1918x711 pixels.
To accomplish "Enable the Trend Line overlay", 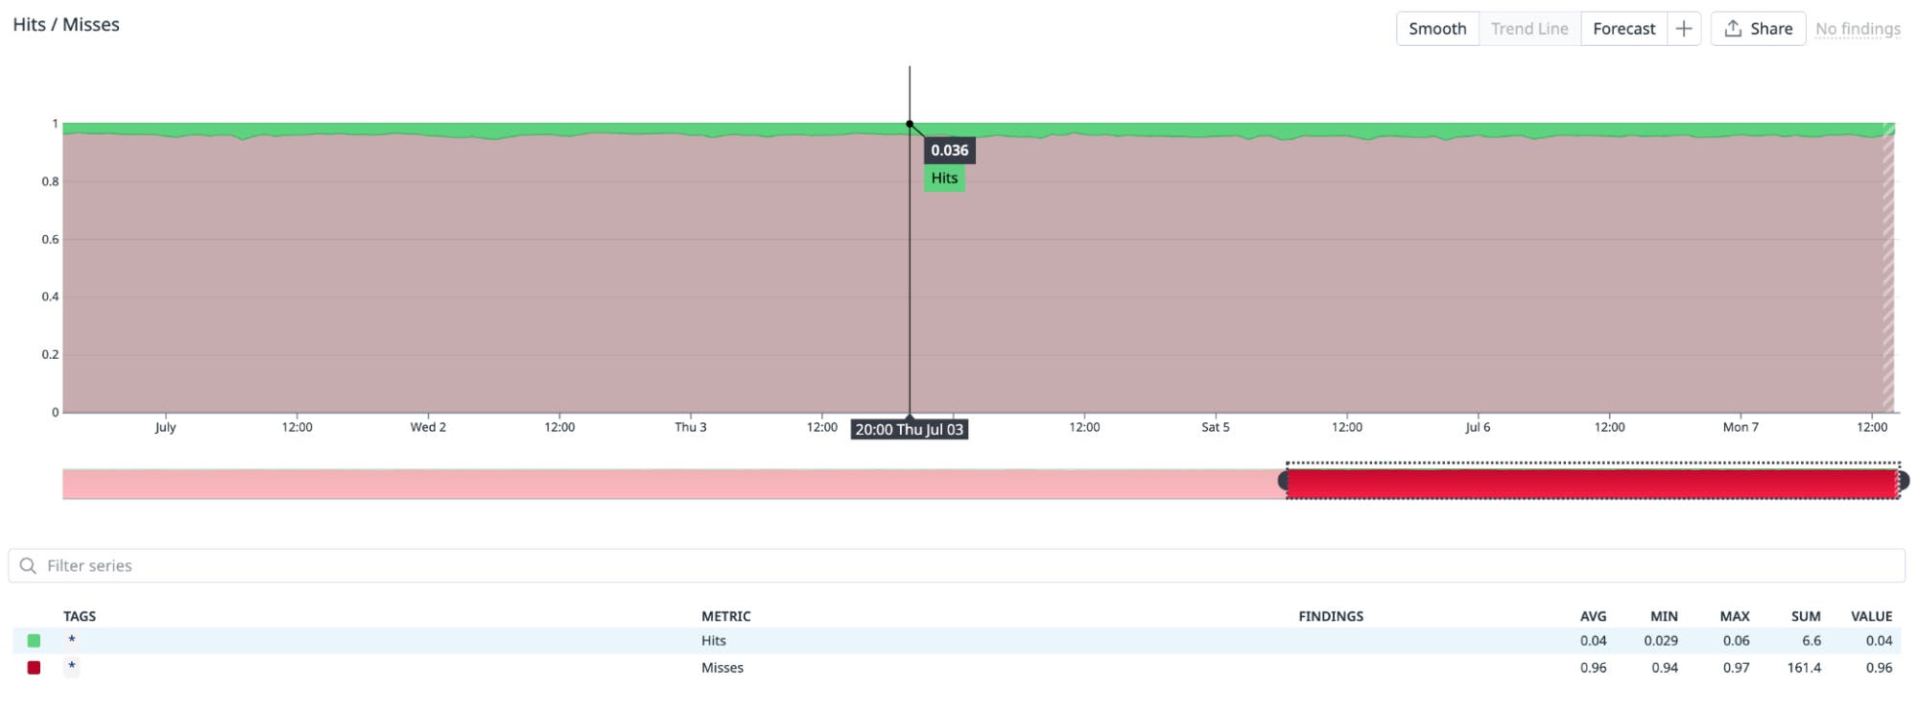I will (x=1528, y=29).
